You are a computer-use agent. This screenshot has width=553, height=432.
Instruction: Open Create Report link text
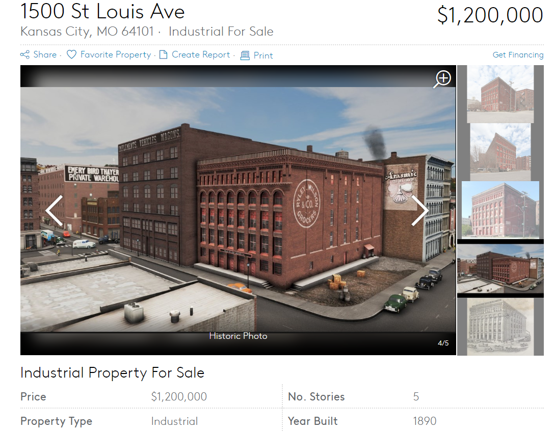tap(201, 54)
